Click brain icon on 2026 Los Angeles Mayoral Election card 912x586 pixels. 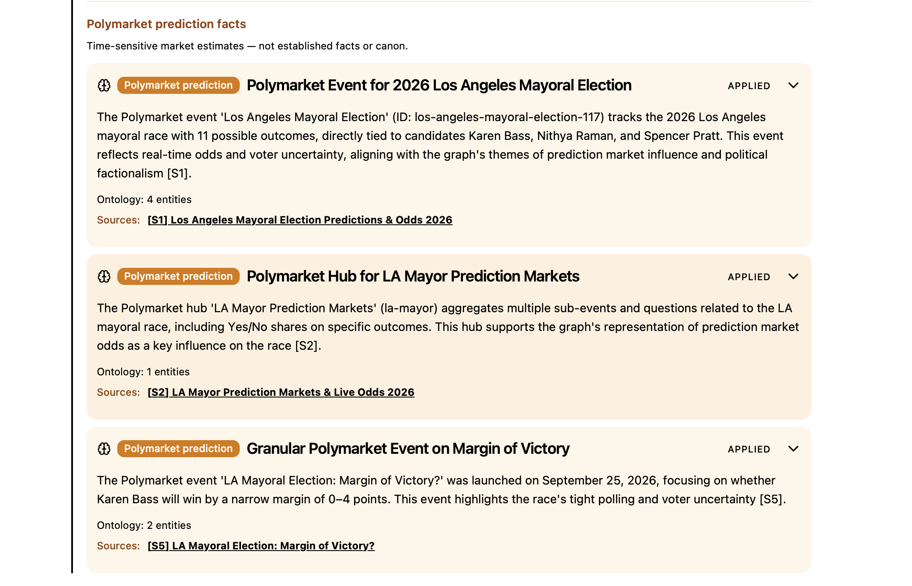[x=104, y=85]
